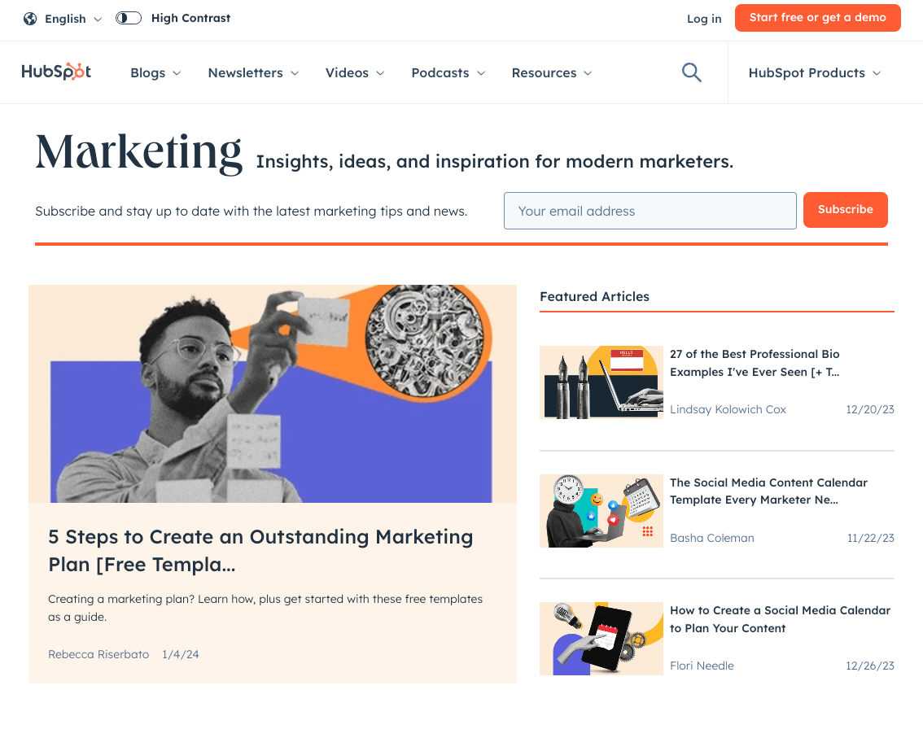
Task: Click the globe language icon
Action: (x=30, y=18)
